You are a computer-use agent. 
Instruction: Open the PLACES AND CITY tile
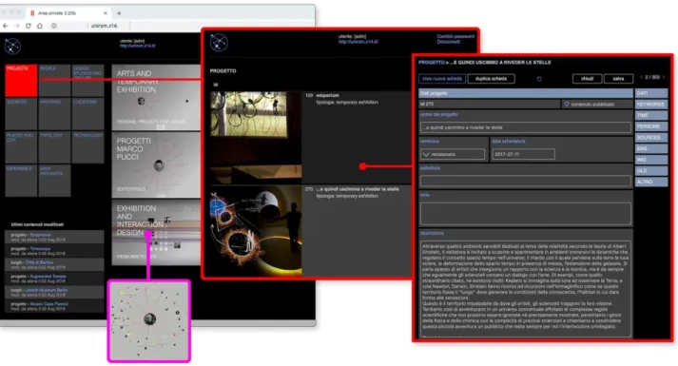tap(21, 147)
